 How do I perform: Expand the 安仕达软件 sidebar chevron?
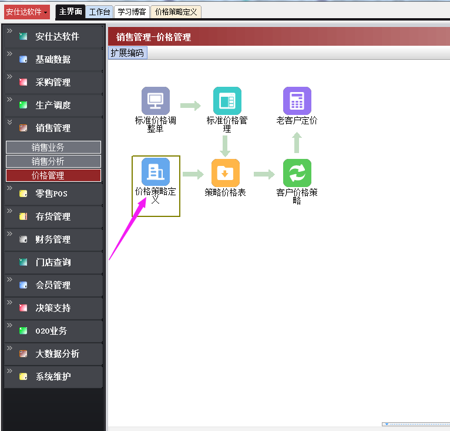coord(9,31)
